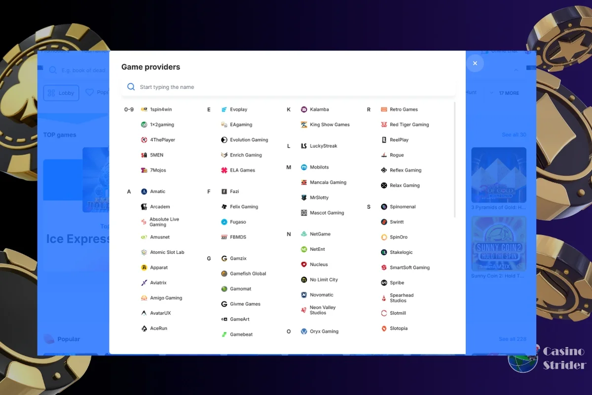Click the Oryx Gaming logo icon

(304, 332)
